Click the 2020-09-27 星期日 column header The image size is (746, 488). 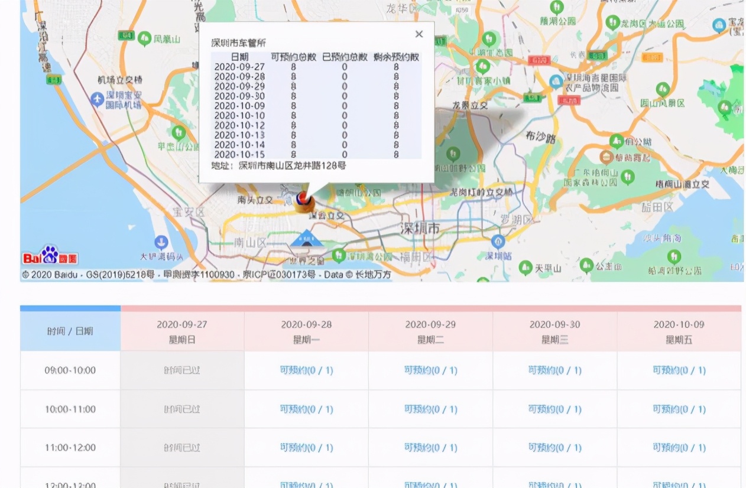point(182,331)
